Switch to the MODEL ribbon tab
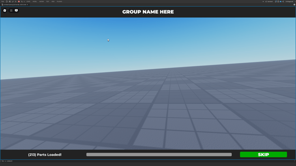This screenshot has width=296, height=166. 35,2
